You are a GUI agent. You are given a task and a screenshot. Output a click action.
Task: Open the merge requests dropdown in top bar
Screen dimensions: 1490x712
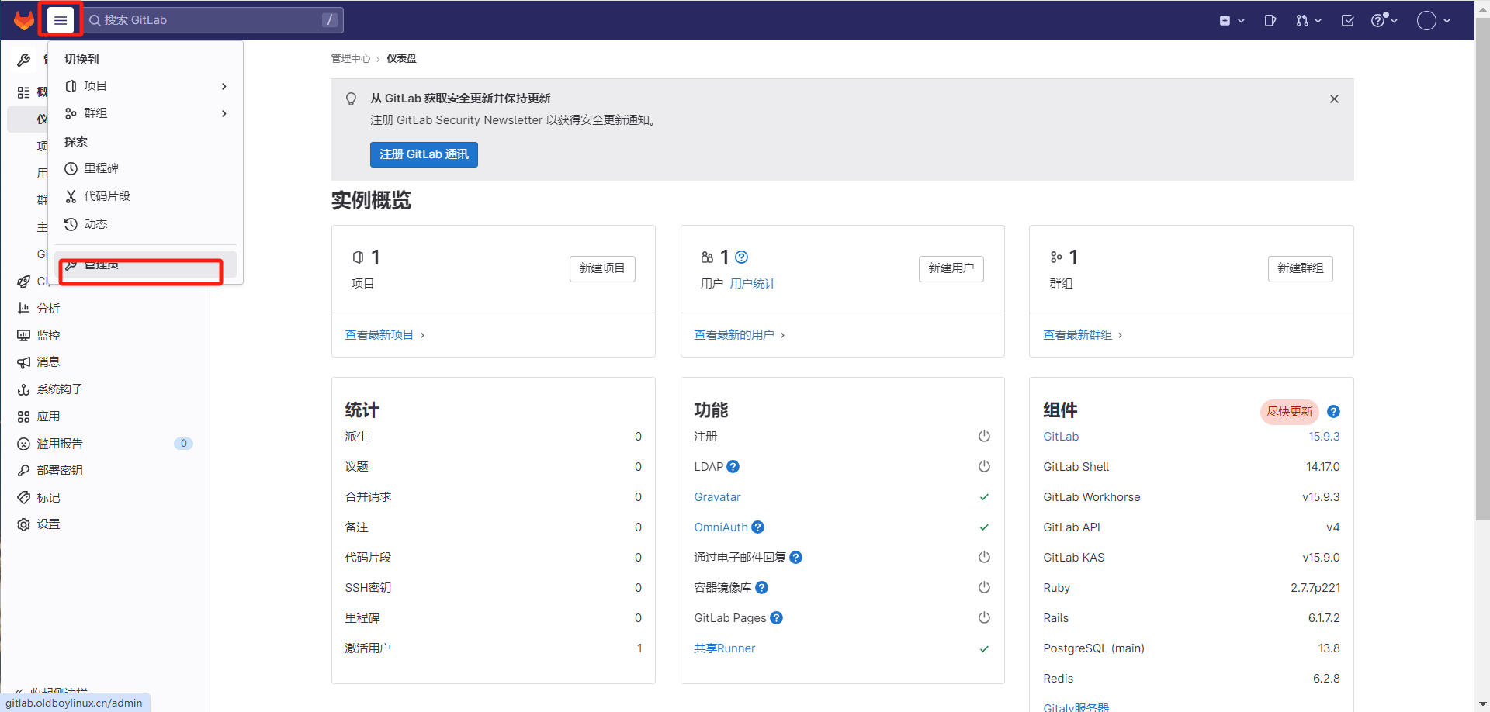pos(1308,21)
